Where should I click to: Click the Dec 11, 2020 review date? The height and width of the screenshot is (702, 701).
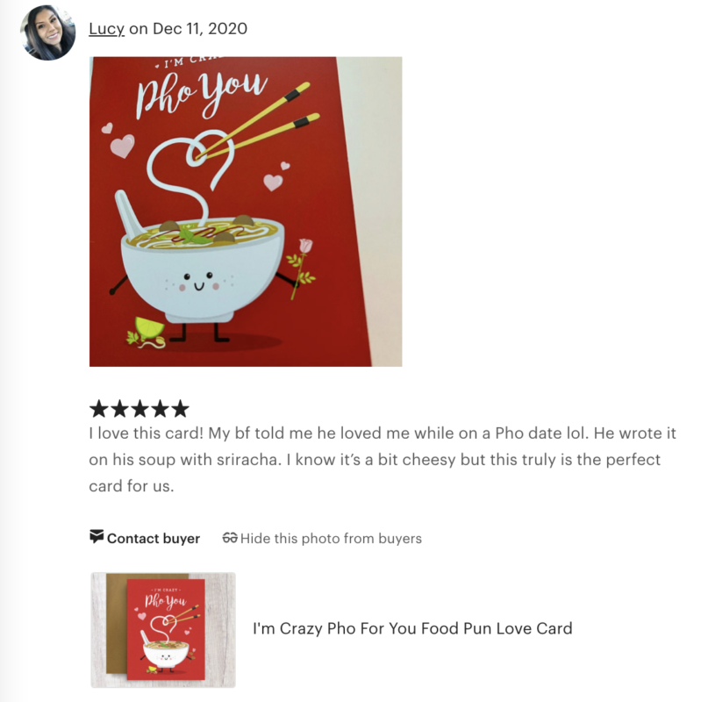pyautogui.click(x=200, y=29)
